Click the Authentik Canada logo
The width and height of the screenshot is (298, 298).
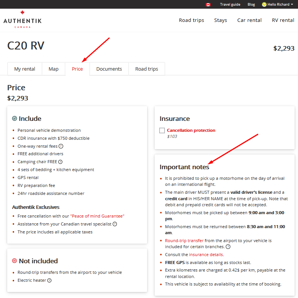click(x=22, y=19)
